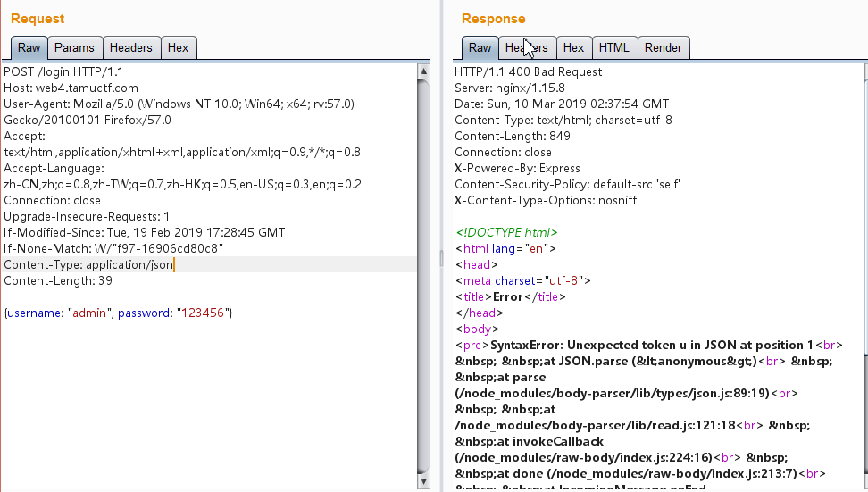Open the Response Render tab
The image size is (868, 492).
coord(663,48)
